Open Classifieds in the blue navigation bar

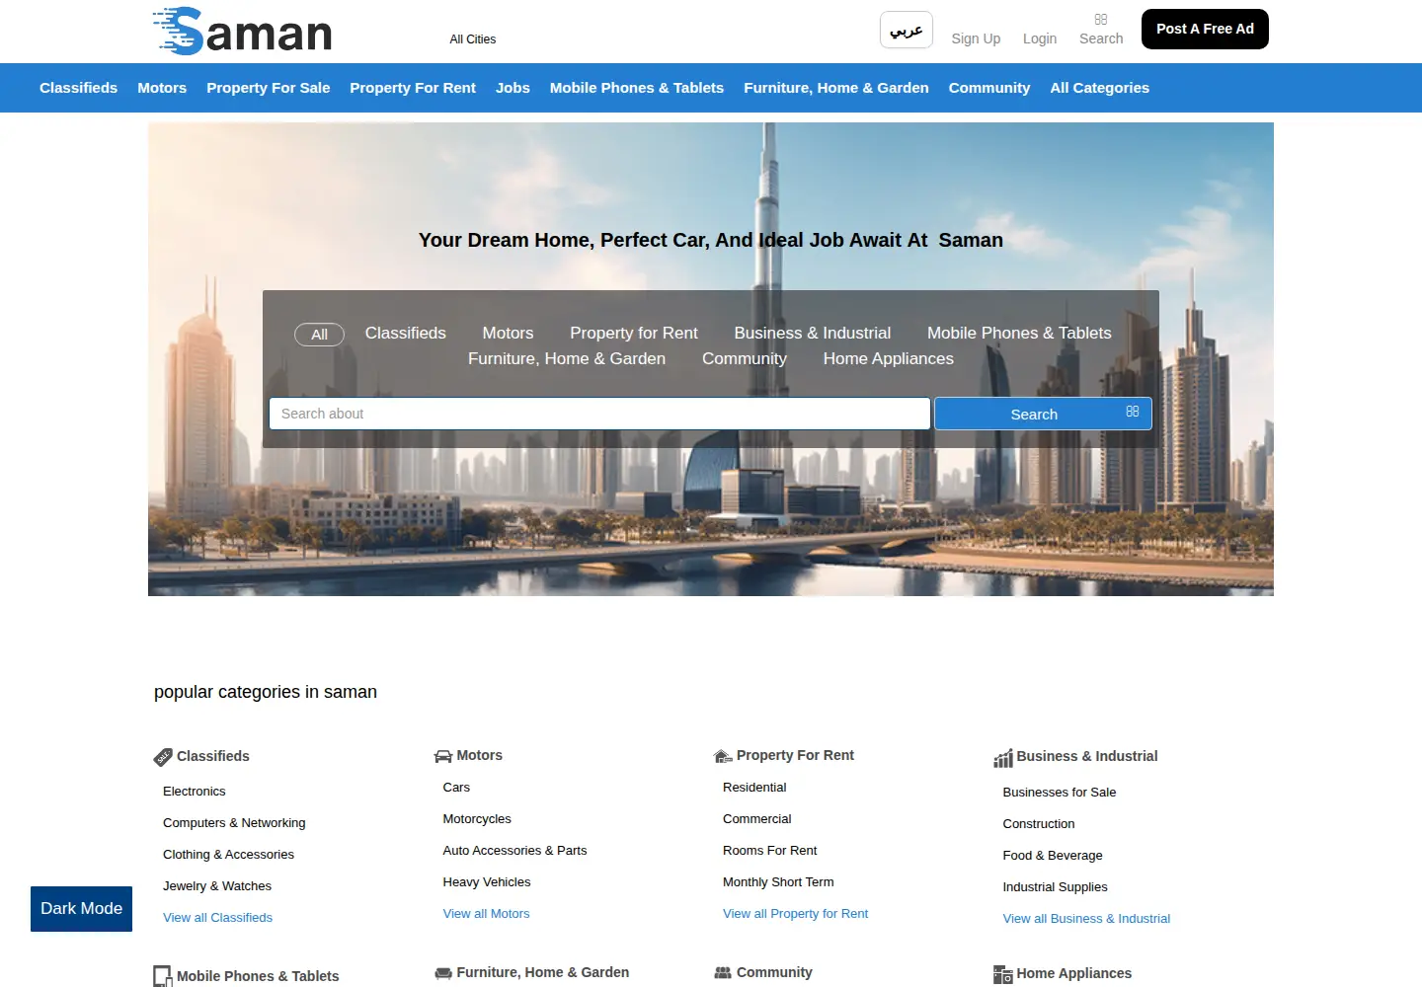[78, 88]
